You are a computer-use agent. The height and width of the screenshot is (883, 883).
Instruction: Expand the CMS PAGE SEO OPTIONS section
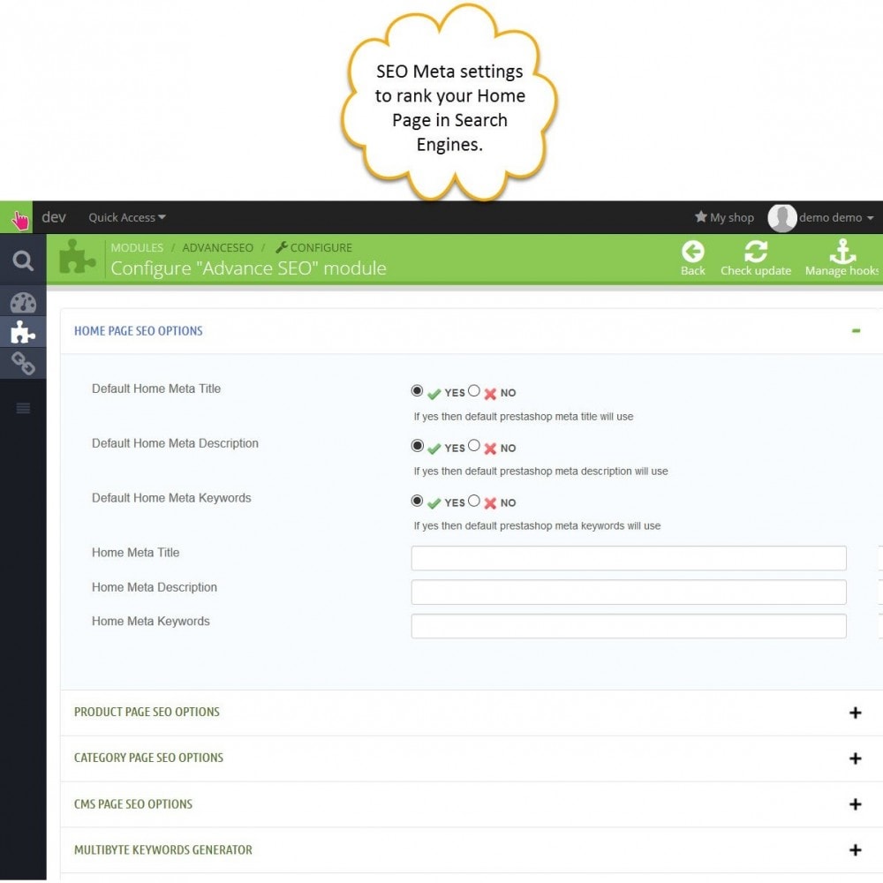854,804
